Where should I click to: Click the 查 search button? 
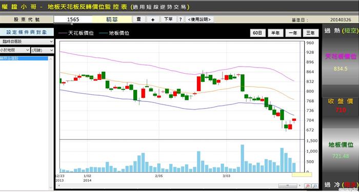tap(139, 19)
